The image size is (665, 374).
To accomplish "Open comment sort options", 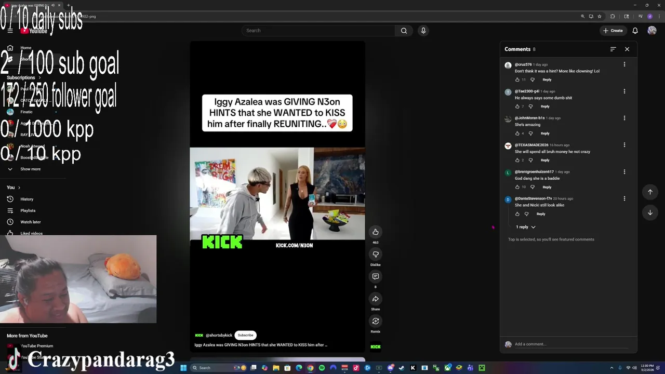I will [x=613, y=49].
